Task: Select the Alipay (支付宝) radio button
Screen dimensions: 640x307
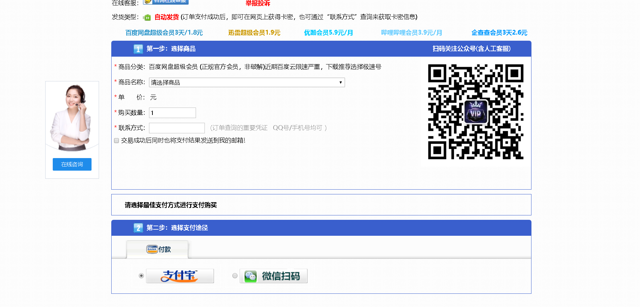Action: (141, 276)
